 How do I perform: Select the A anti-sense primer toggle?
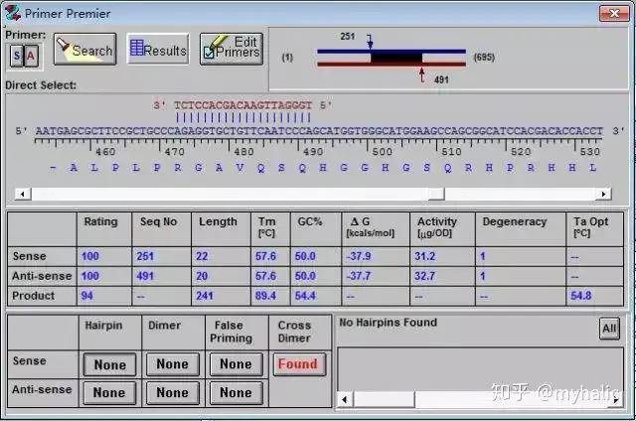(x=31, y=55)
